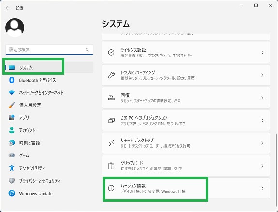Open the user profile avatar
This screenshot has height=212, width=278.
click(x=15, y=28)
